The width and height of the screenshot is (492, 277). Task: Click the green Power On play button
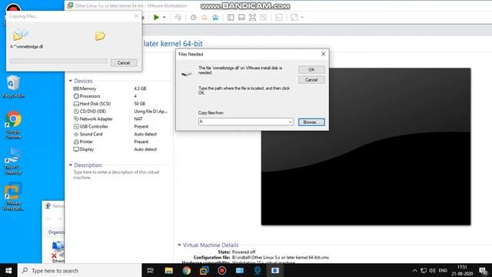click(156, 17)
